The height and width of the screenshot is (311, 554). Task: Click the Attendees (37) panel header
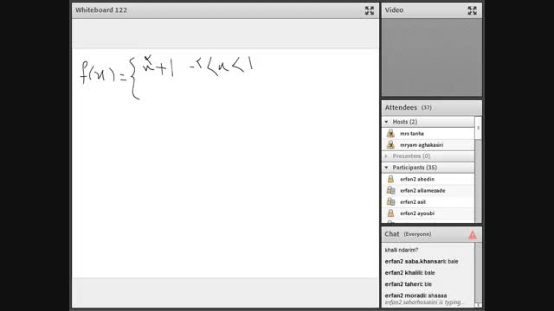point(431,107)
